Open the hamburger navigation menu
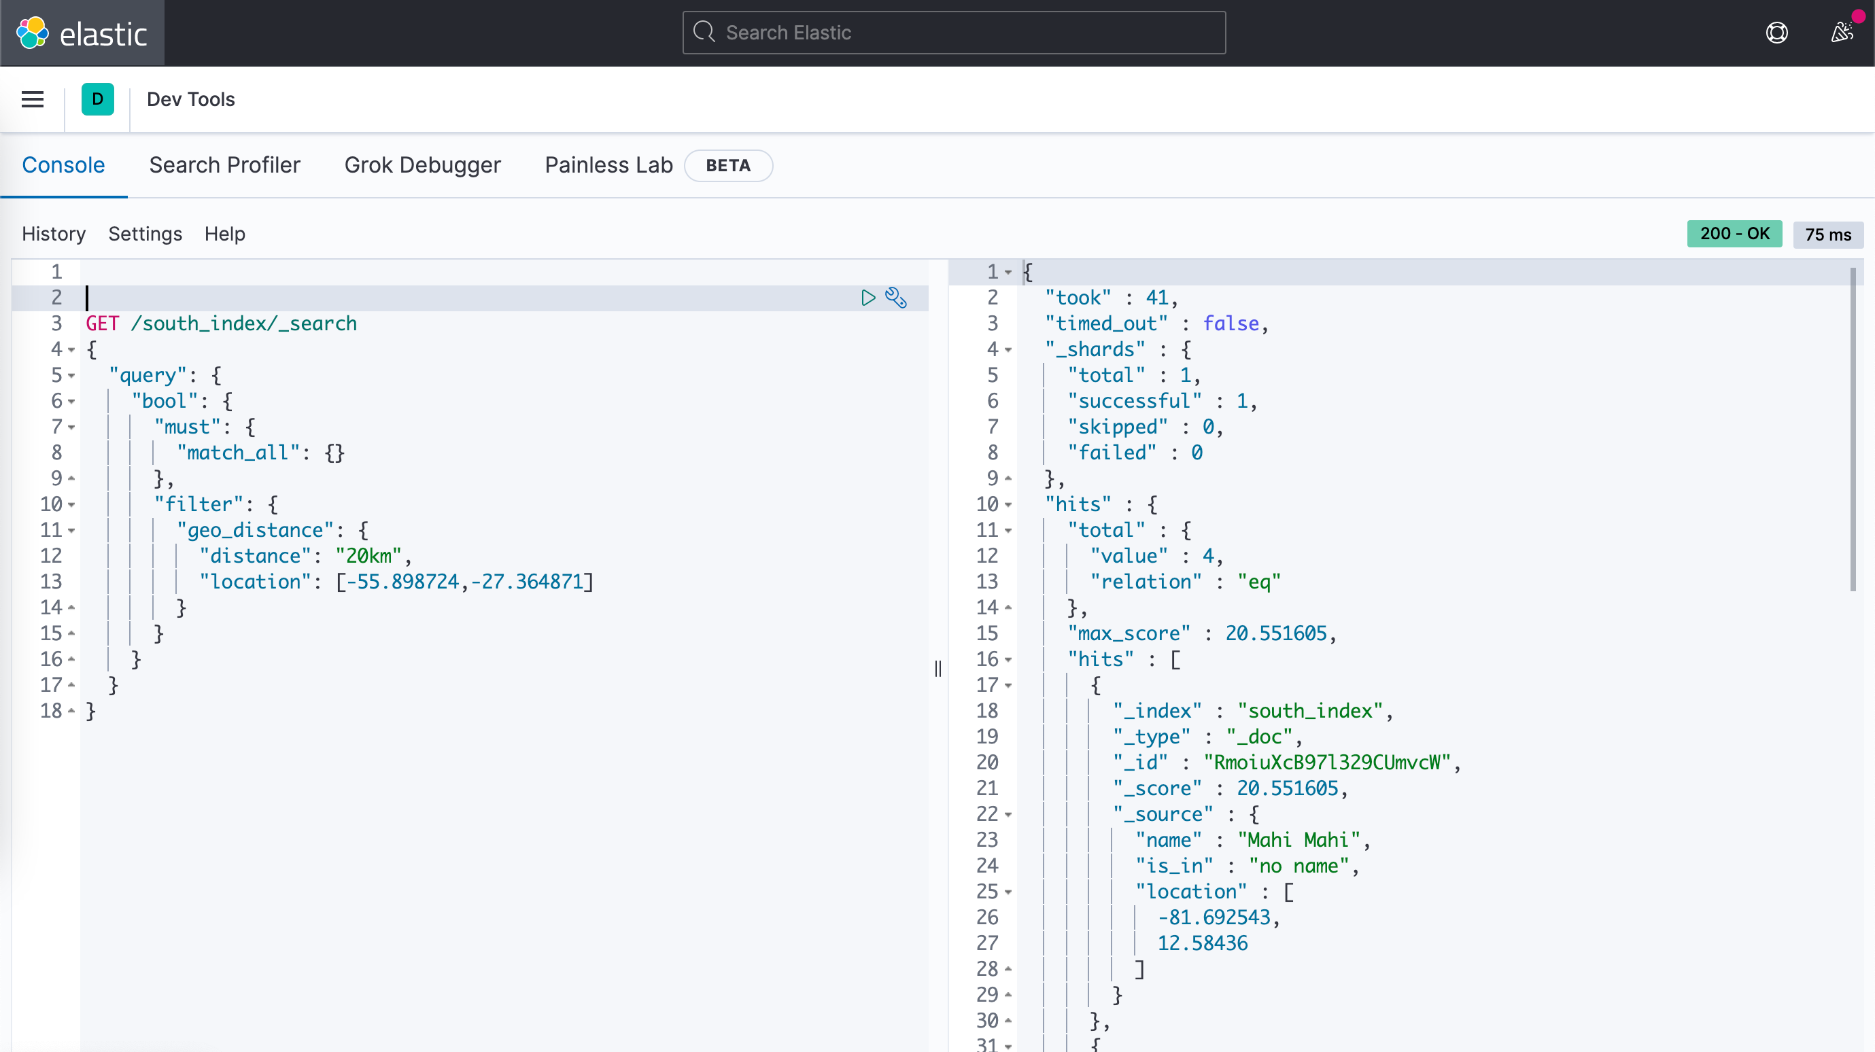This screenshot has height=1052, width=1875. point(33,99)
